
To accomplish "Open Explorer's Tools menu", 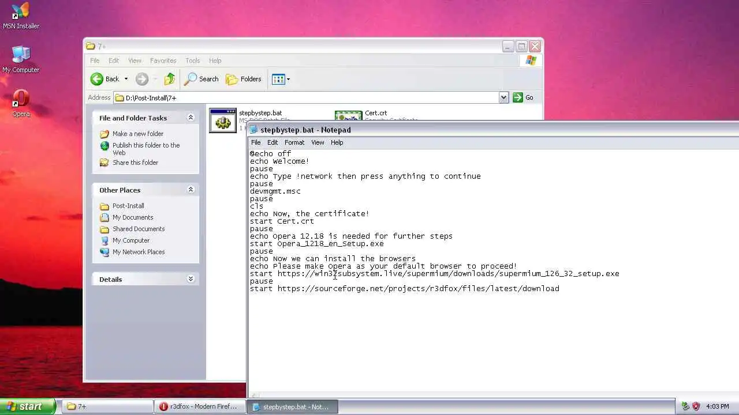I will pos(193,61).
